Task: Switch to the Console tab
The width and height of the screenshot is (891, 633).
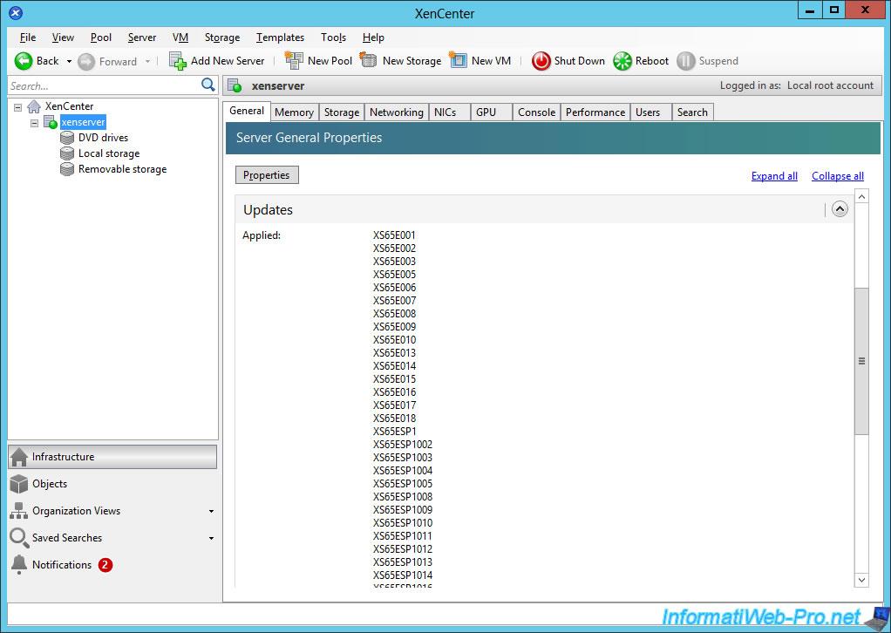Action: 536,112
